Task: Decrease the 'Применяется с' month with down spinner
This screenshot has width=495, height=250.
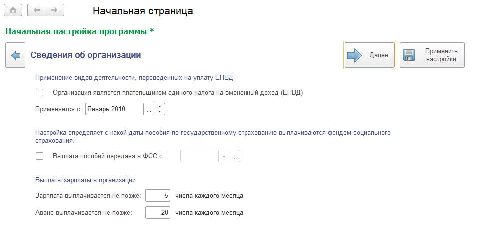Action: tap(160, 112)
